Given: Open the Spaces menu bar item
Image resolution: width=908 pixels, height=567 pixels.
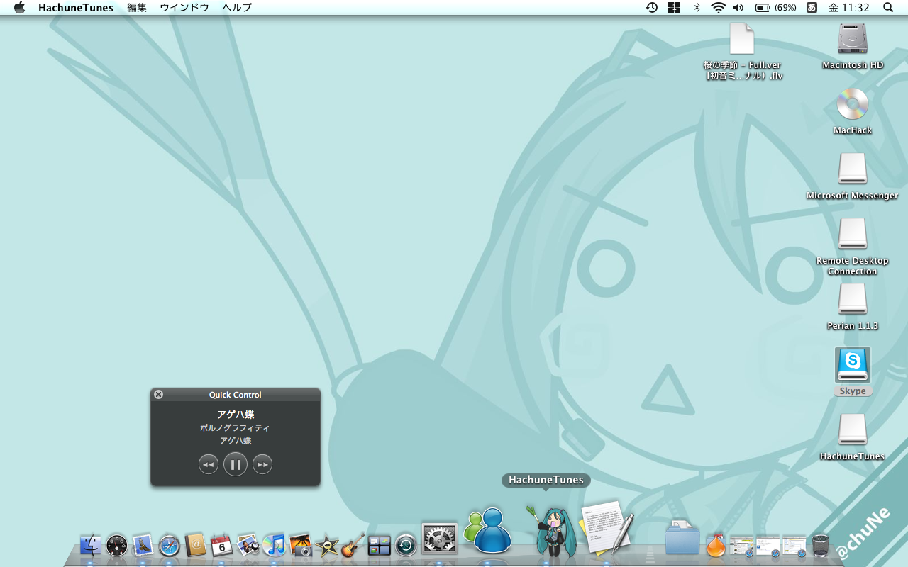Looking at the screenshot, I should pos(674,8).
